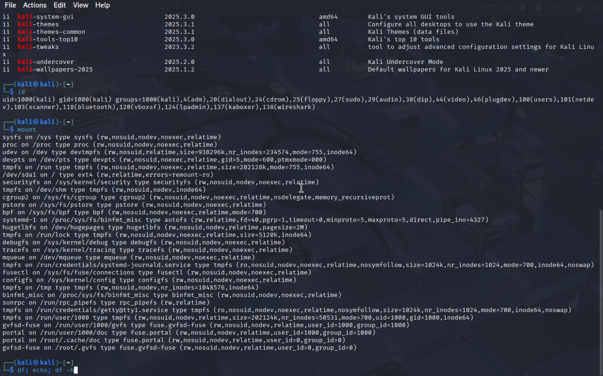Screen dimensions: 603x376
Task: Click the kali-undercover package name
Action: coord(46,62)
